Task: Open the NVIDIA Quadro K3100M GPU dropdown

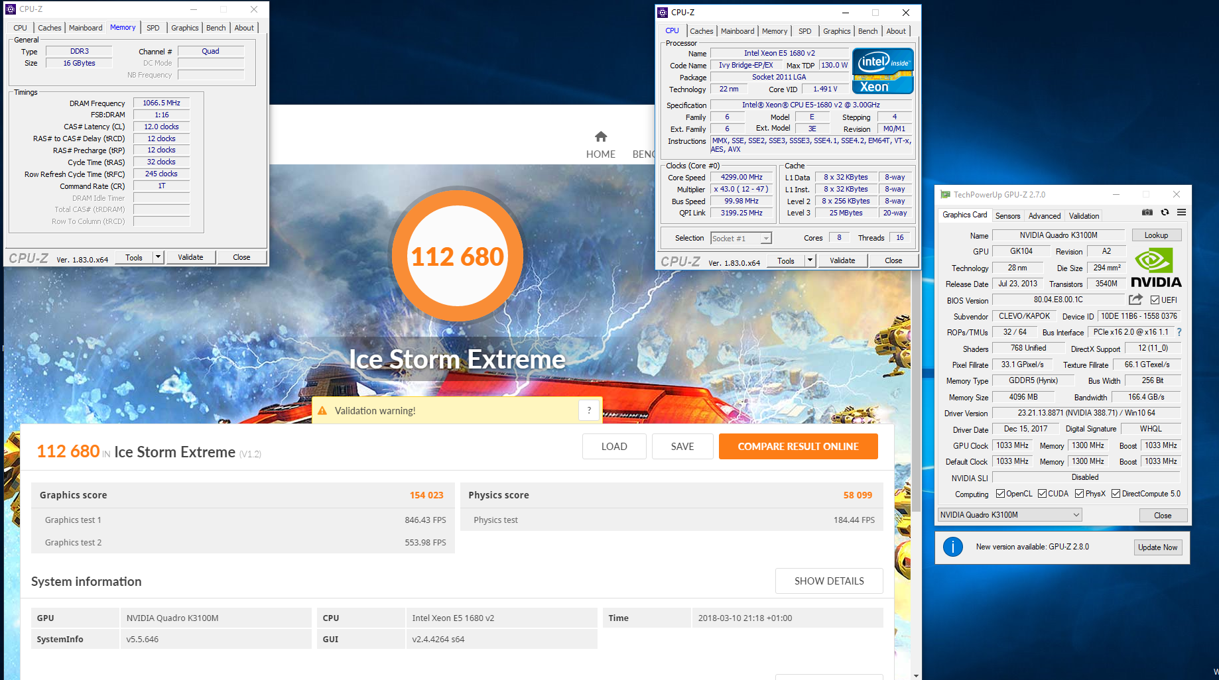Action: [1010, 515]
